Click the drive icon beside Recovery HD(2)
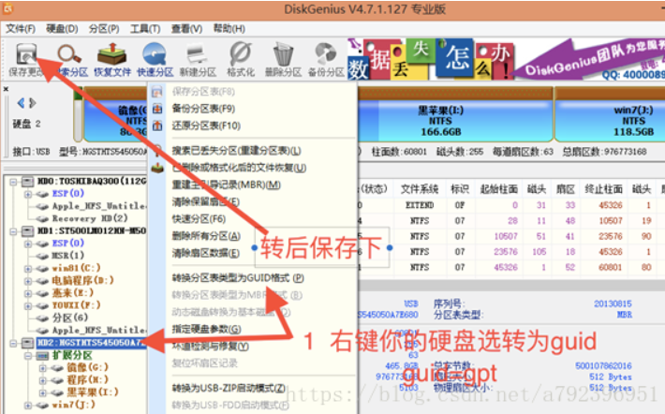Viewport: 665px width, 414px height. (x=42, y=218)
